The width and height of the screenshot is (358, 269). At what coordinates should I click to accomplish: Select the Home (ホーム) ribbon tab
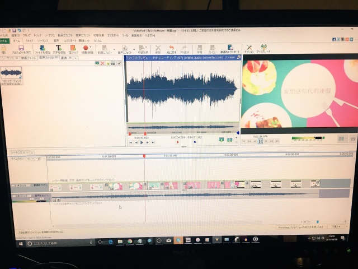click(16, 41)
